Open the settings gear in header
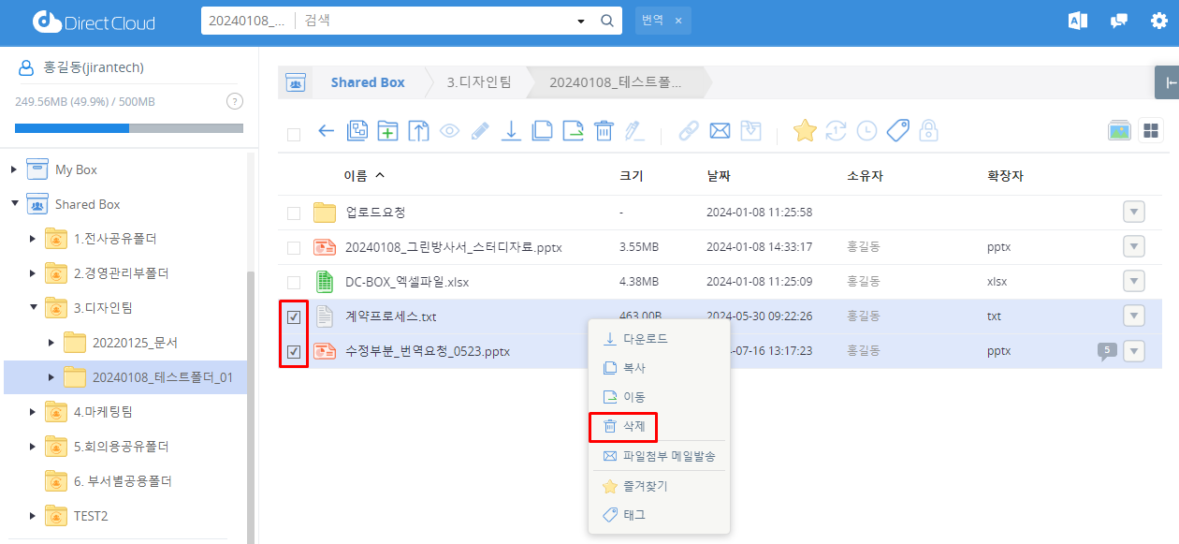The image size is (1179, 544). pos(1158,22)
